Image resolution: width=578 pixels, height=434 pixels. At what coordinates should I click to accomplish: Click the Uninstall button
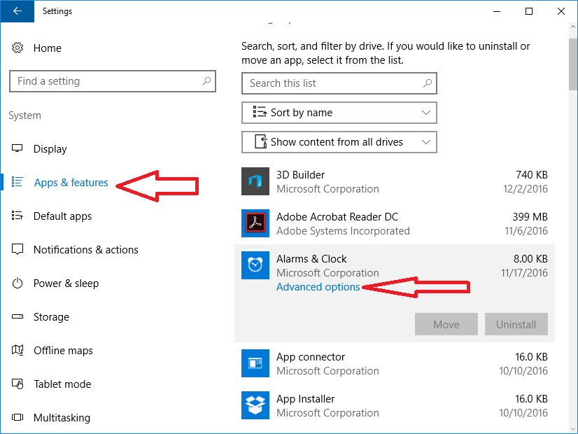pos(516,323)
